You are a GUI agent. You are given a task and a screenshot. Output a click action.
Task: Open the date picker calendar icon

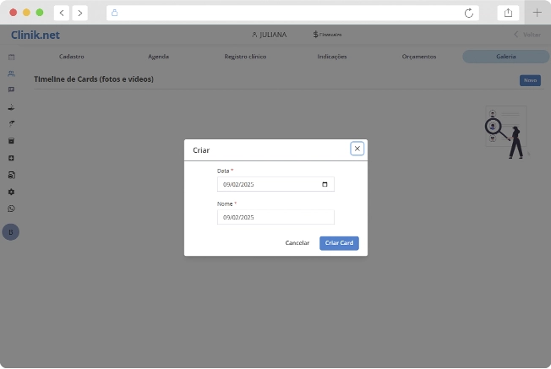coord(325,184)
